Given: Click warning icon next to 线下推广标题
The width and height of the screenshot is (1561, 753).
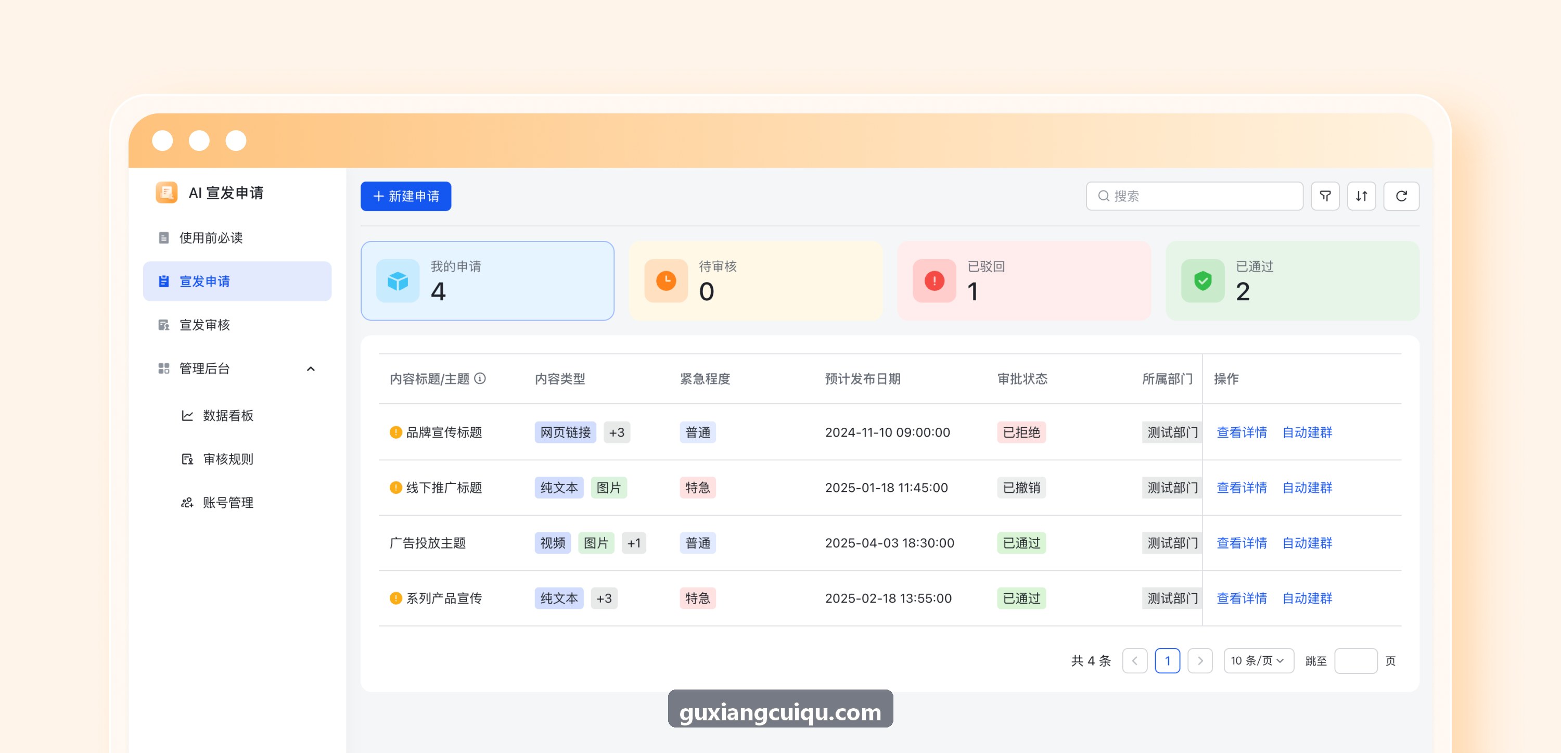Looking at the screenshot, I should [395, 488].
